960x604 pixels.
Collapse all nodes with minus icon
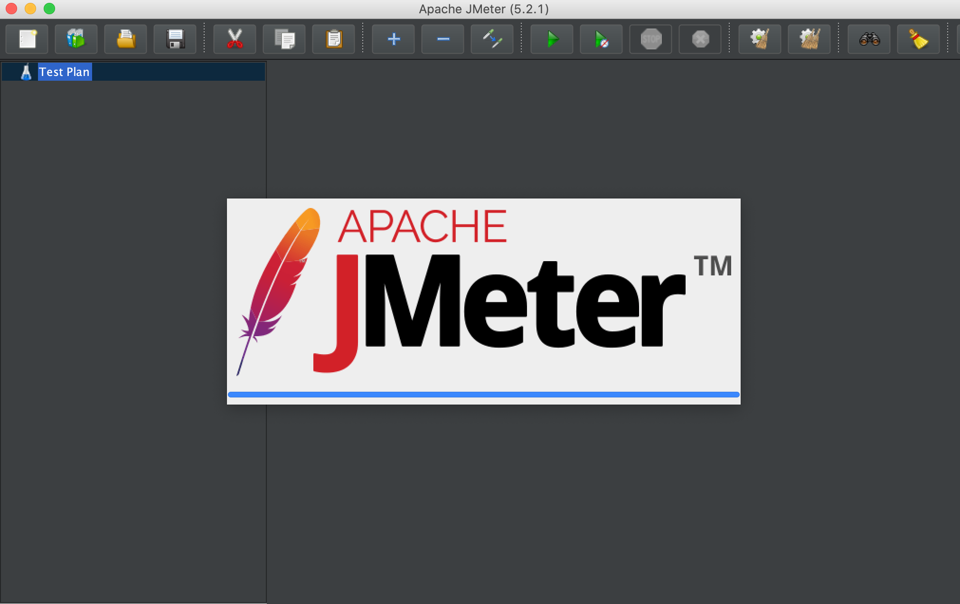click(x=443, y=39)
